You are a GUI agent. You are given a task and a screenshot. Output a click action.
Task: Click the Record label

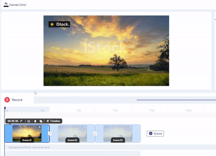[17, 100]
